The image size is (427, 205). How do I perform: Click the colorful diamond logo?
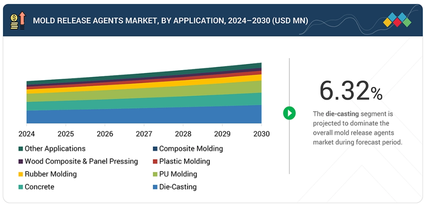(x=397, y=20)
